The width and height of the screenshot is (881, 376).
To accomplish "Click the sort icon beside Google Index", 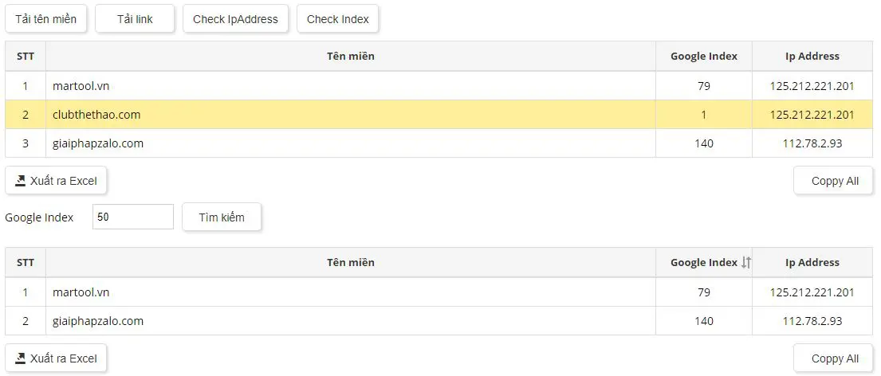I will click(745, 262).
